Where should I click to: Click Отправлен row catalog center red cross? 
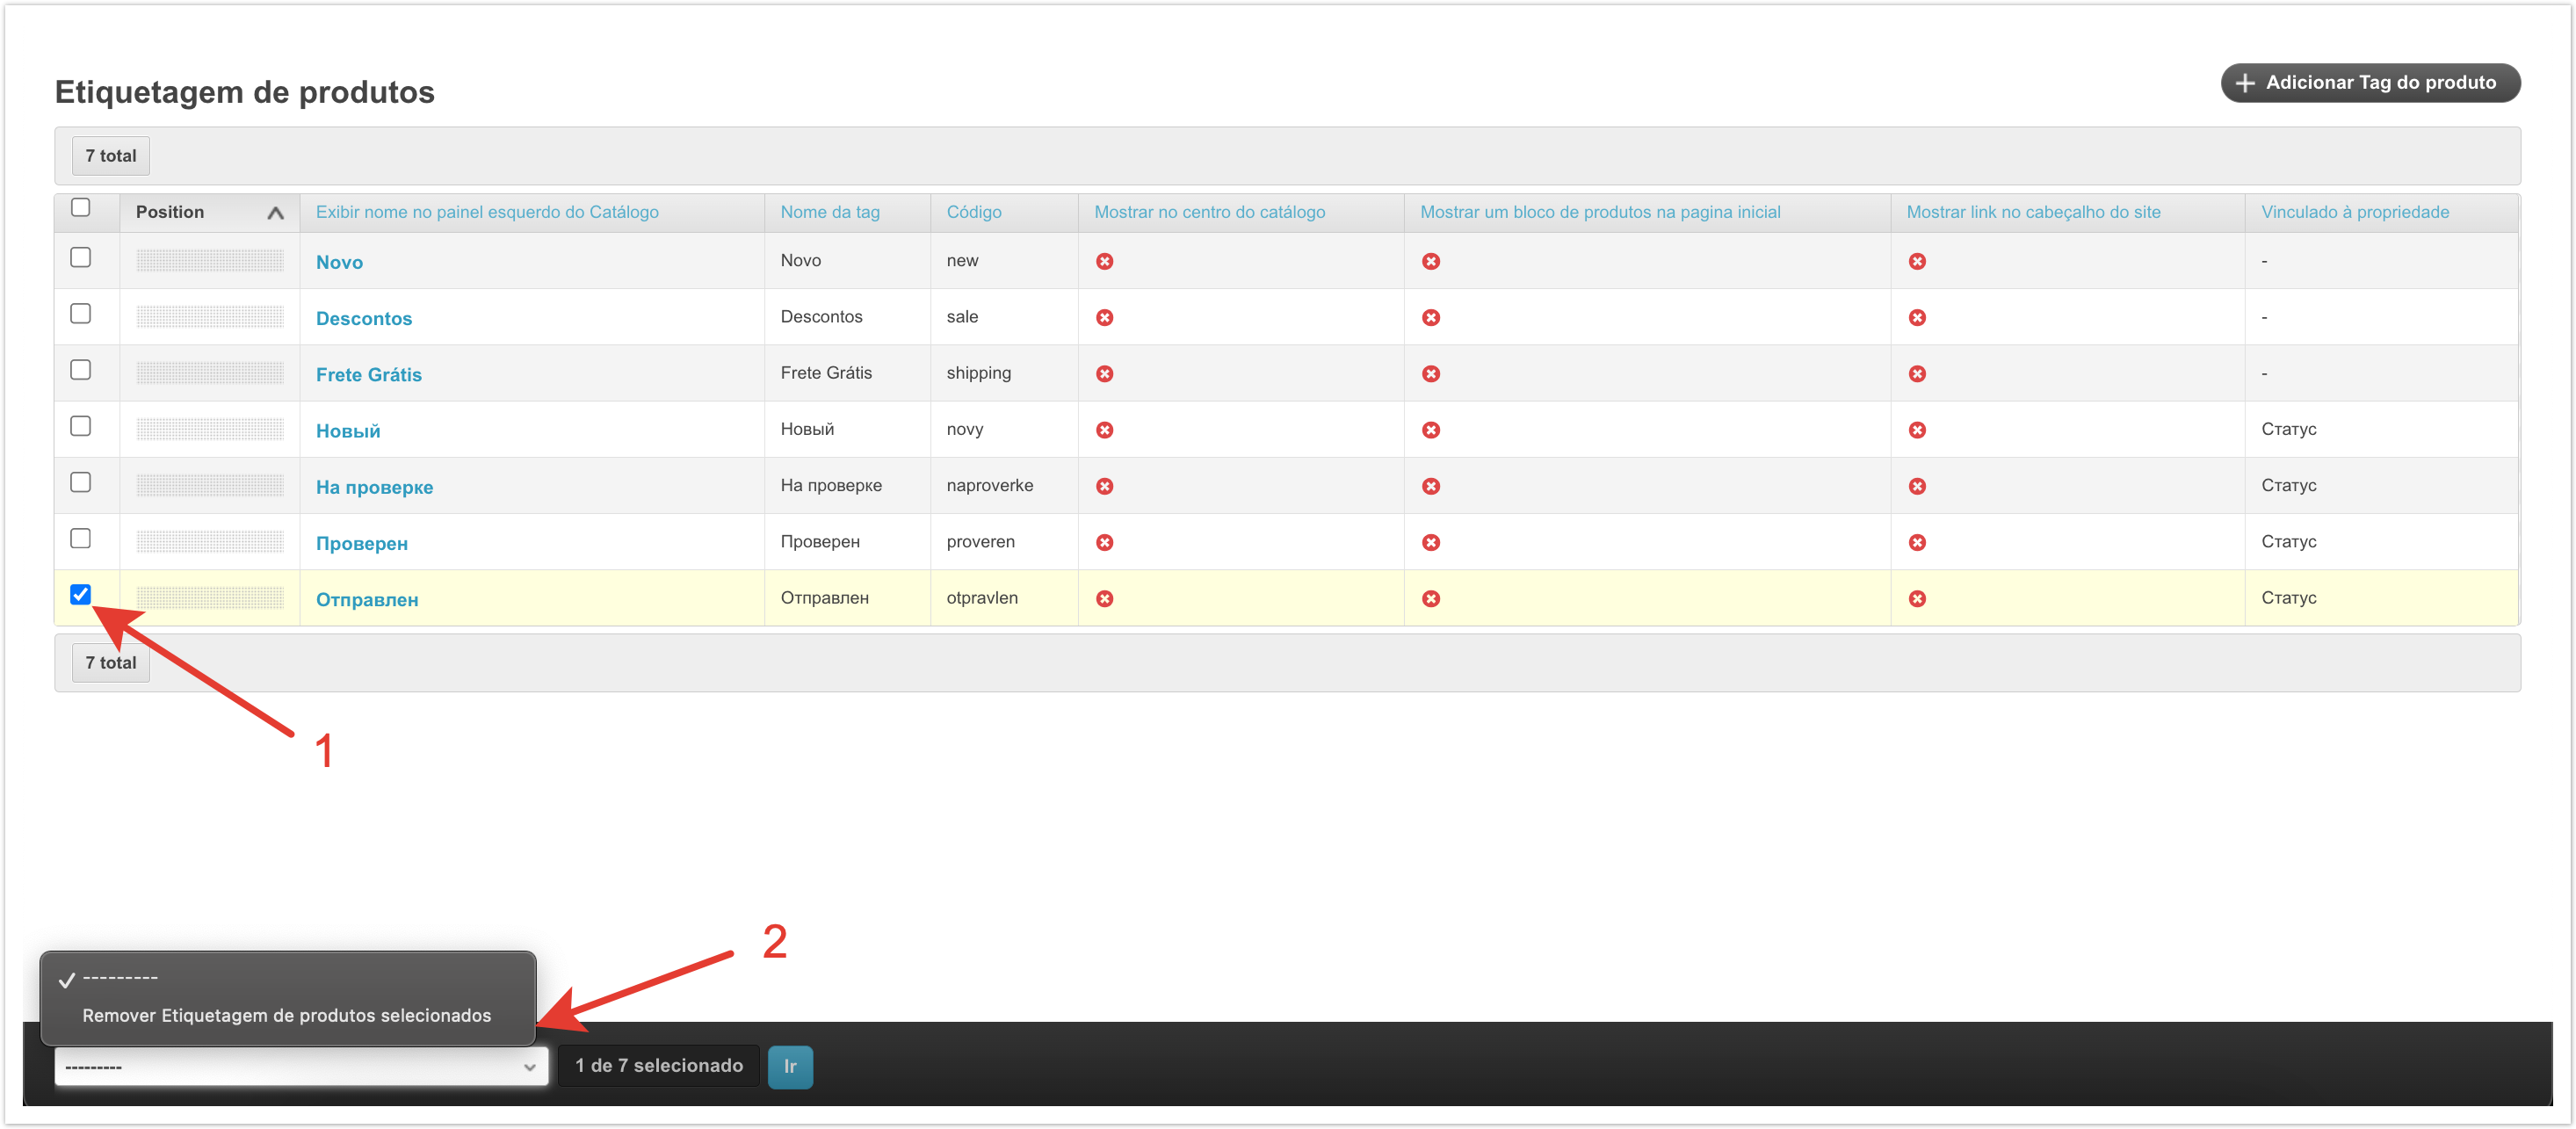tap(1104, 598)
